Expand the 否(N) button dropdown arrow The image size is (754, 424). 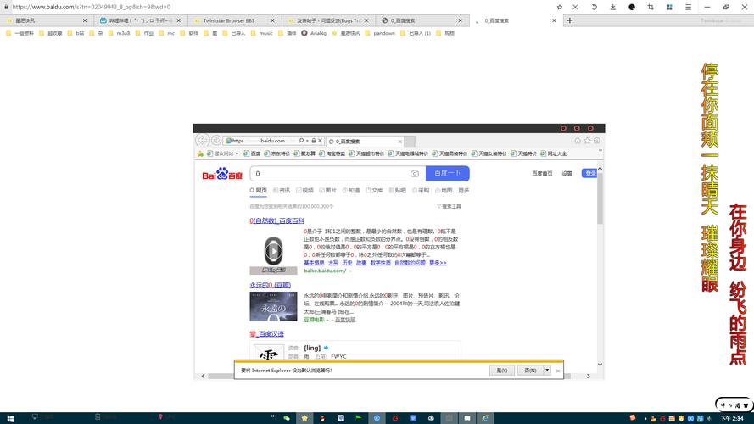click(x=547, y=371)
